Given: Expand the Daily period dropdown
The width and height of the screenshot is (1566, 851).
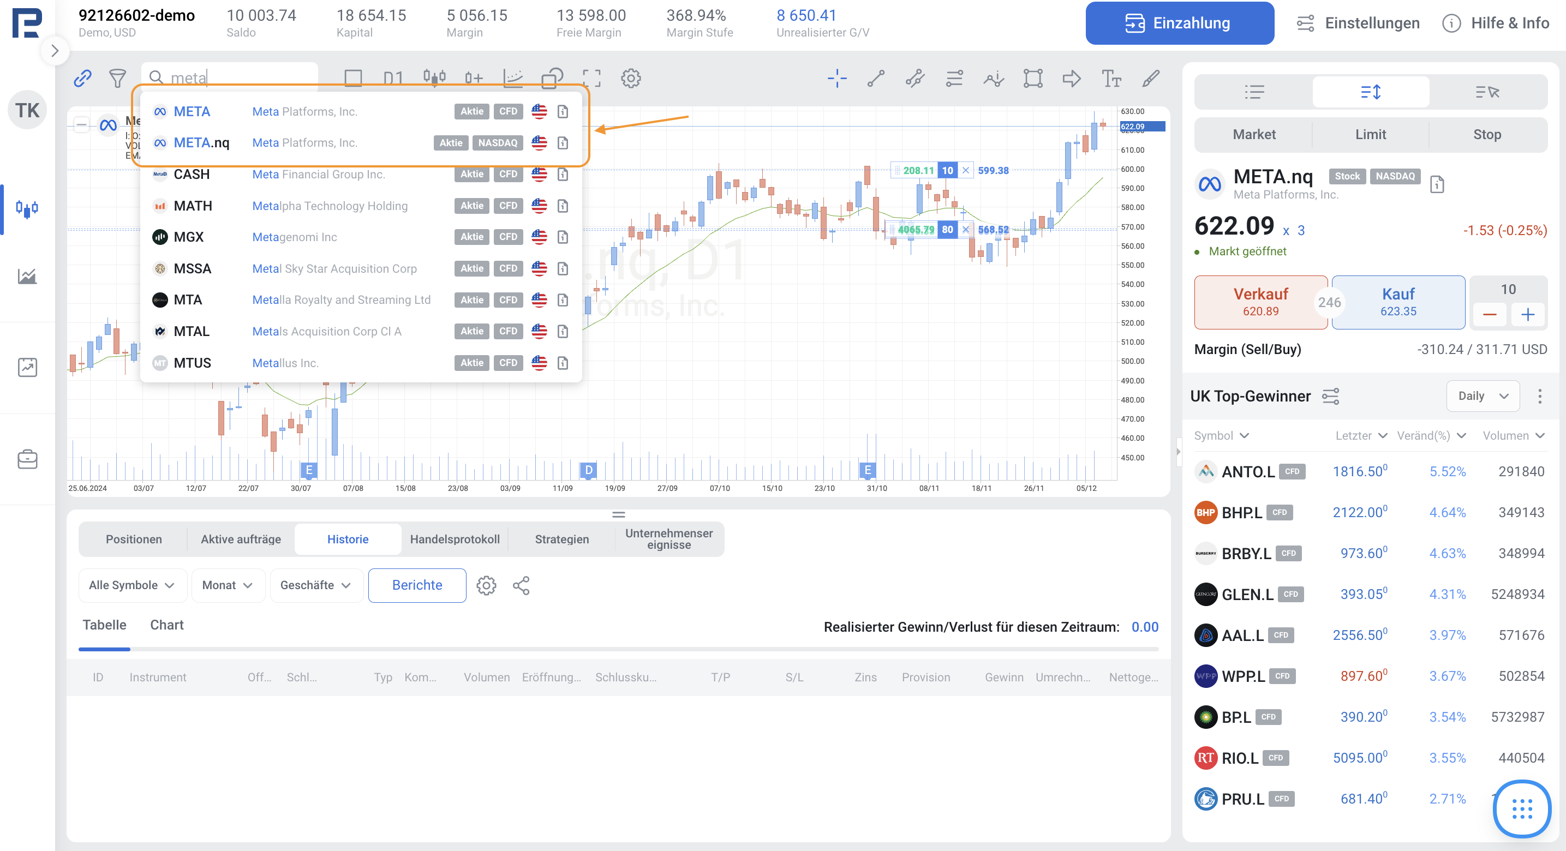Looking at the screenshot, I should coord(1483,397).
